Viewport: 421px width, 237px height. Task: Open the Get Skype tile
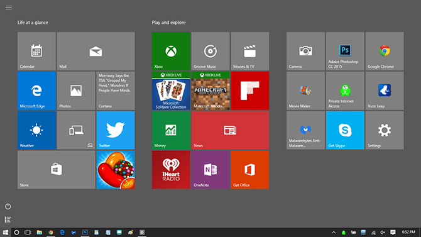coord(345,130)
